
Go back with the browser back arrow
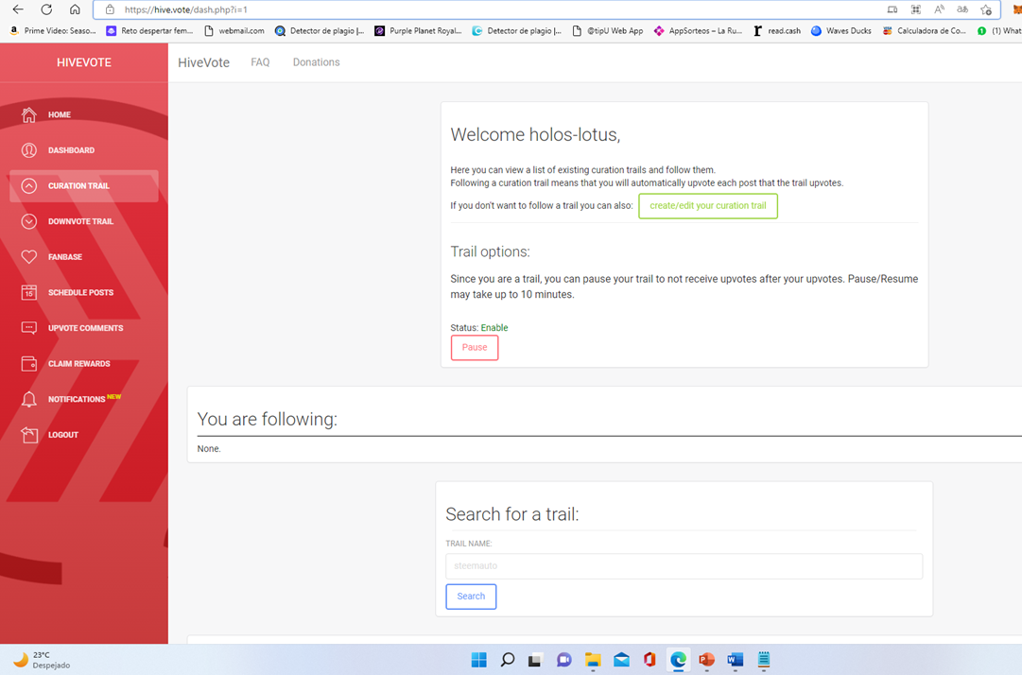pos(18,9)
